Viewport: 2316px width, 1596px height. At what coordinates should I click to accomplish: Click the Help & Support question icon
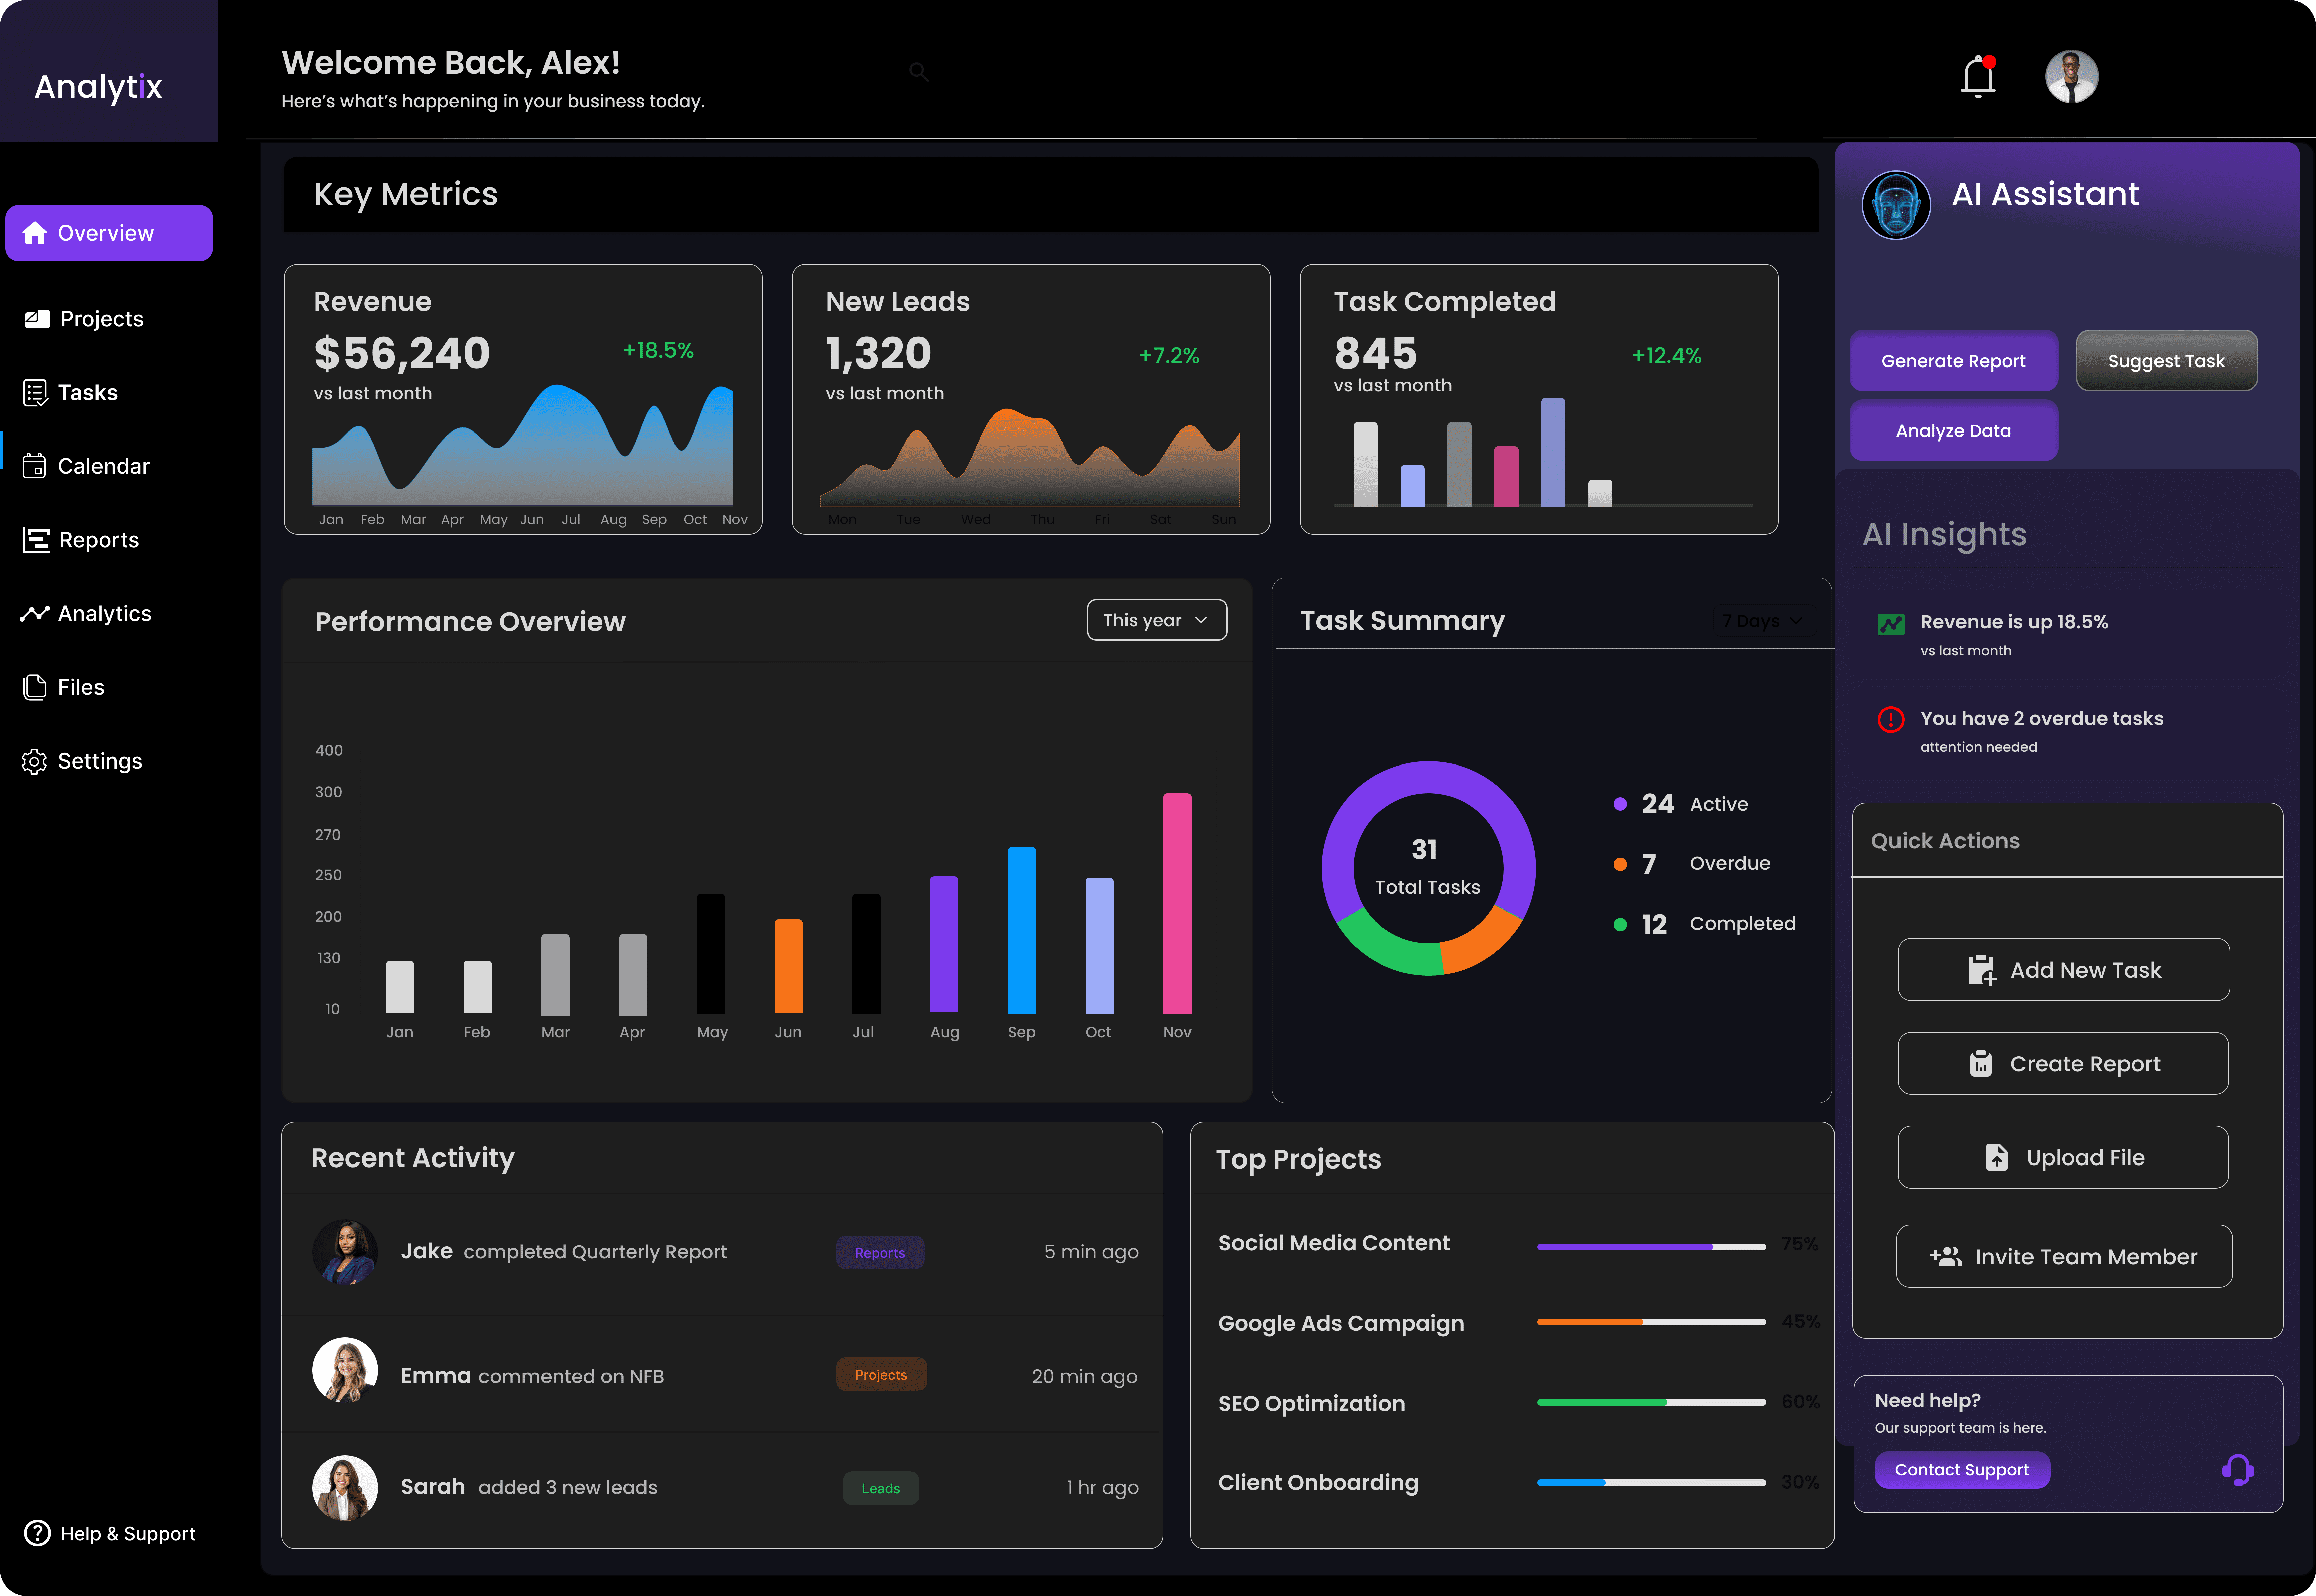point(37,1533)
